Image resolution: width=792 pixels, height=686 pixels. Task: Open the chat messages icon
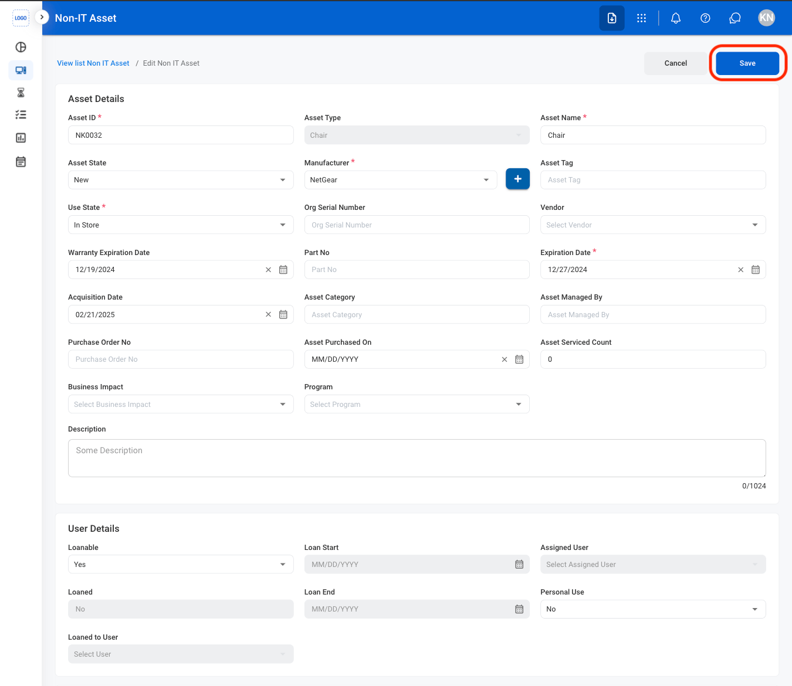(x=735, y=18)
